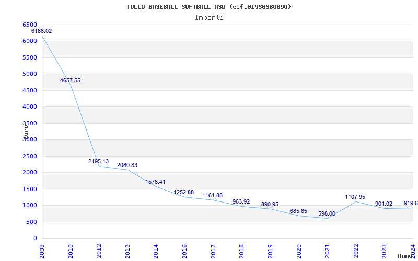The height and width of the screenshot is (261, 418).
Task: Click the 5000 y-axis tick label
Action: 30,74
